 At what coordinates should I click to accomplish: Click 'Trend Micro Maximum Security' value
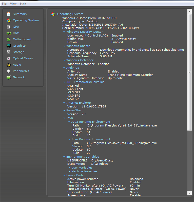click(x=130, y=75)
